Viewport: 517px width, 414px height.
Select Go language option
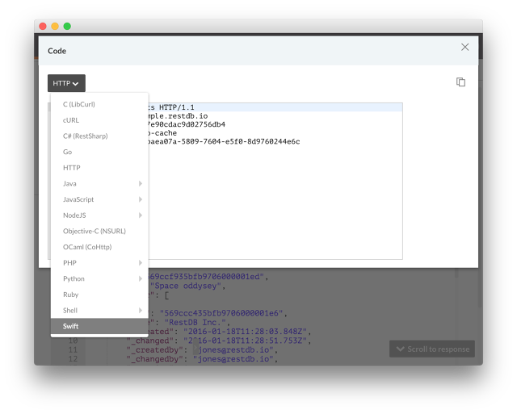pos(99,152)
